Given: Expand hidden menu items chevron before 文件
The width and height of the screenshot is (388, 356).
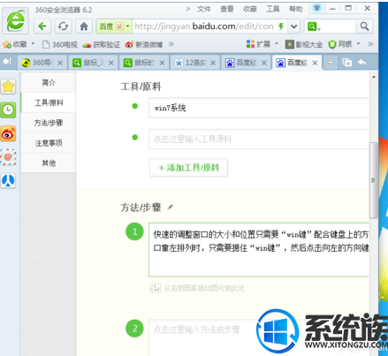Looking at the screenshot, I should [187, 9].
